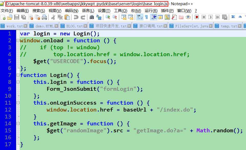
Task: Open the 宏(M) menu
Action: click(136, 11)
